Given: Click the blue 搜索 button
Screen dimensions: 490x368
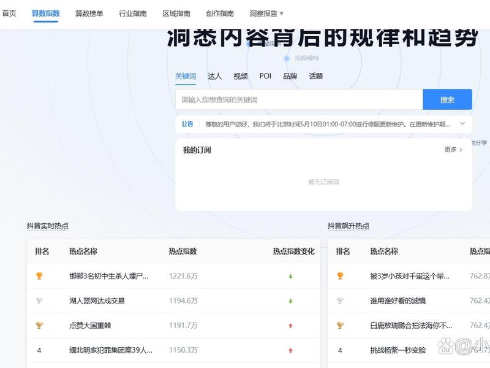Looking at the screenshot, I should 447,99.
